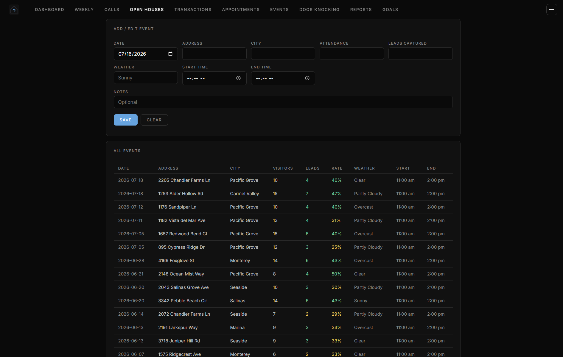Switch to the Goals tab
This screenshot has height=357, width=563.
(390, 10)
